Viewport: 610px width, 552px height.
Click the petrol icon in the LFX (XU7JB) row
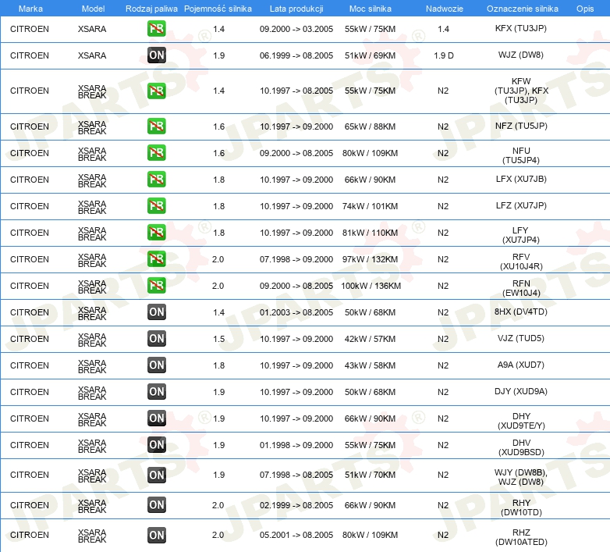click(x=156, y=179)
